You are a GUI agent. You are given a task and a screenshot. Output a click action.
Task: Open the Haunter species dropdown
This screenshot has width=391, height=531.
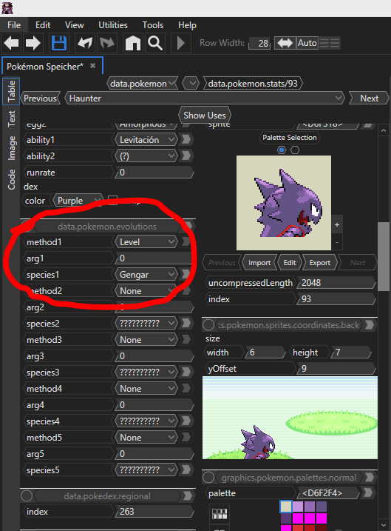[205, 98]
